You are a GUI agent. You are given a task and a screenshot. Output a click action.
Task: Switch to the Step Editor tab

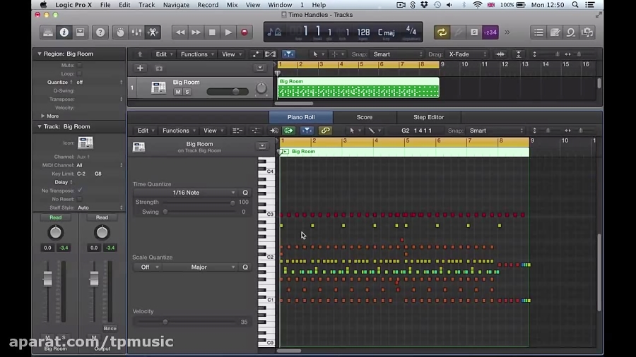click(x=428, y=117)
